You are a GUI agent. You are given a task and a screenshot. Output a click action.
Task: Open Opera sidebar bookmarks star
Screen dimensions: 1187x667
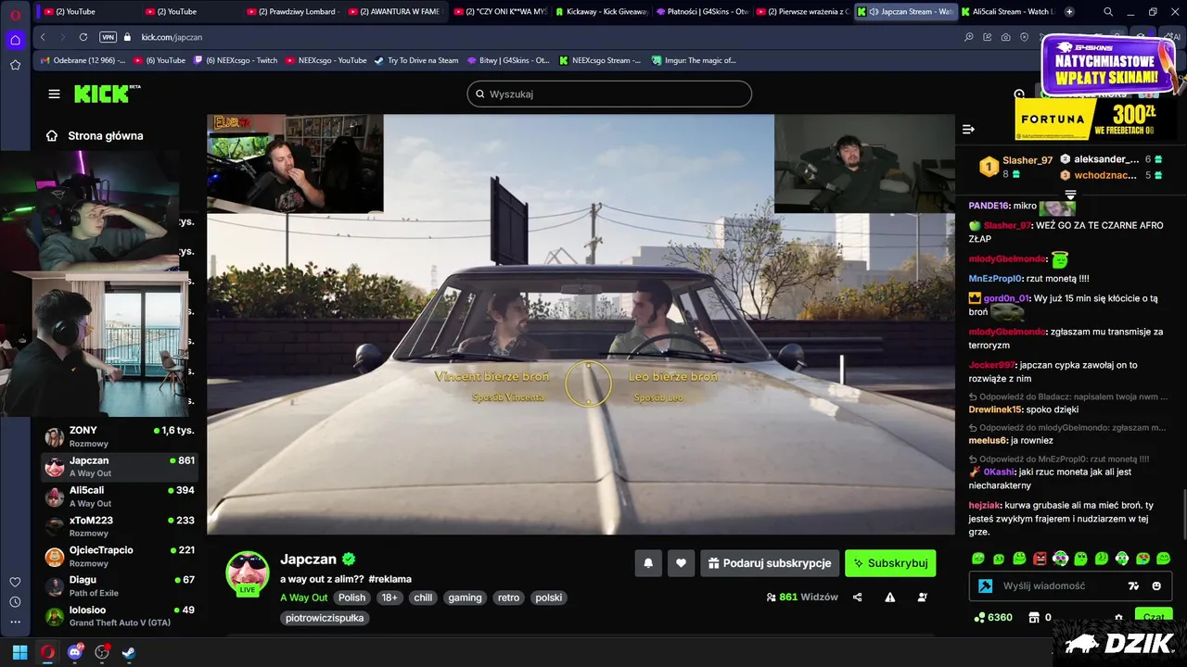coord(15,65)
